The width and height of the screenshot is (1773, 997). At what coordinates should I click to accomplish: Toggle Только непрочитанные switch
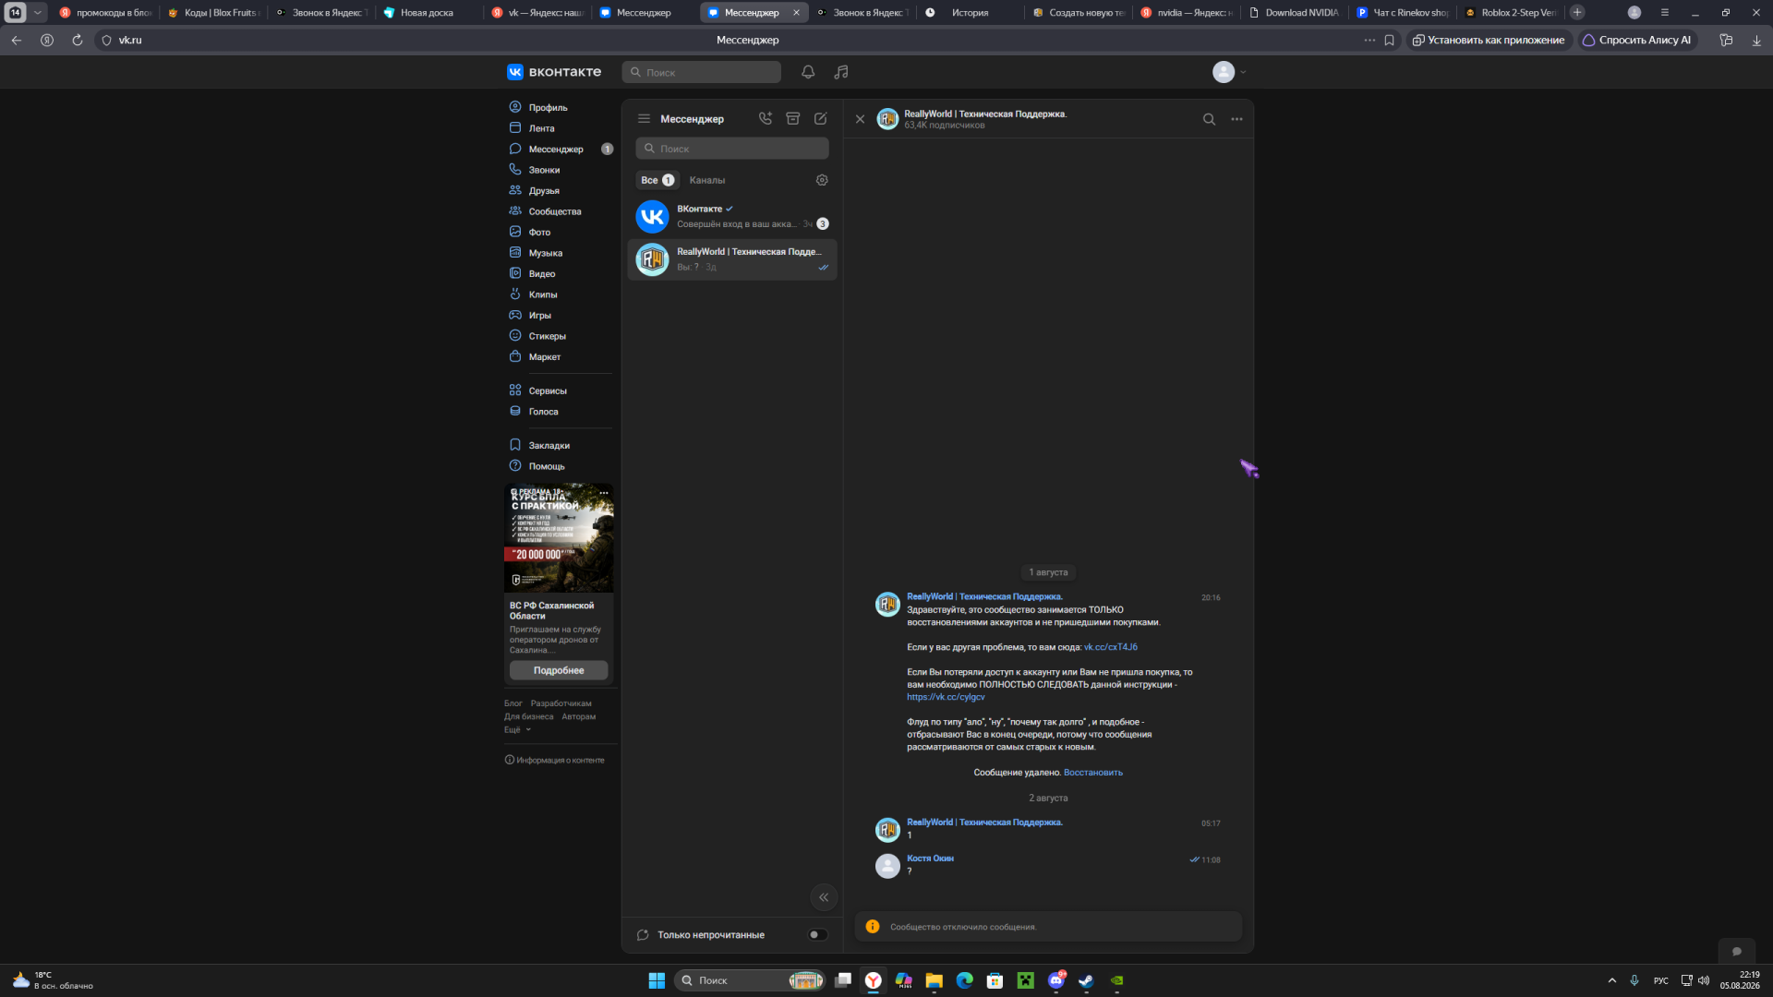[817, 935]
